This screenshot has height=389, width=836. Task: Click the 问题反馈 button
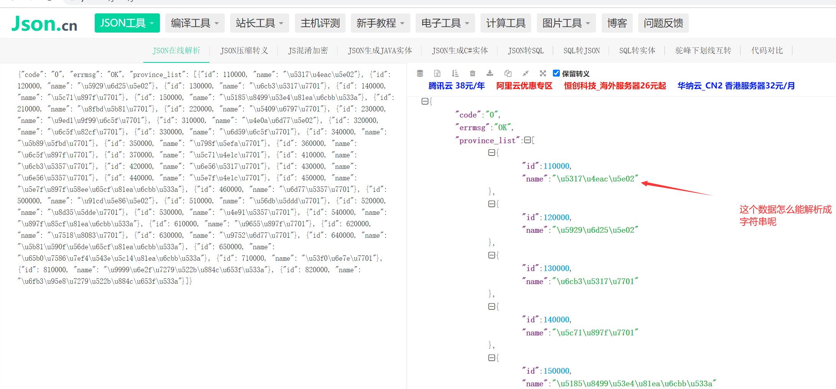(x=663, y=23)
